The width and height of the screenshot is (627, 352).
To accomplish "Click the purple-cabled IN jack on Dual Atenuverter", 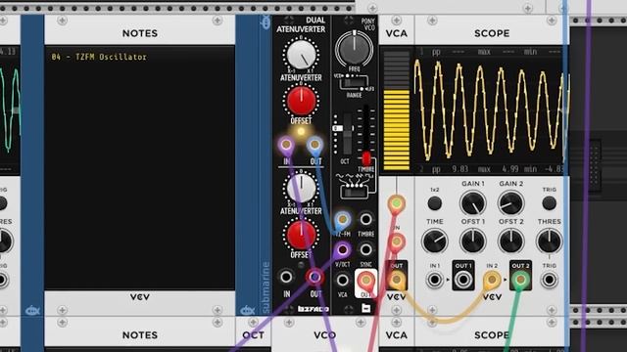I will point(286,145).
